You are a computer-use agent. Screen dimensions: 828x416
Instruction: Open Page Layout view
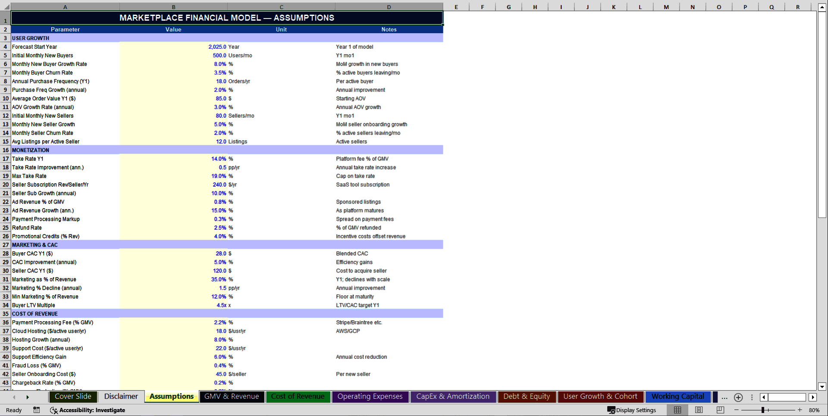699,410
